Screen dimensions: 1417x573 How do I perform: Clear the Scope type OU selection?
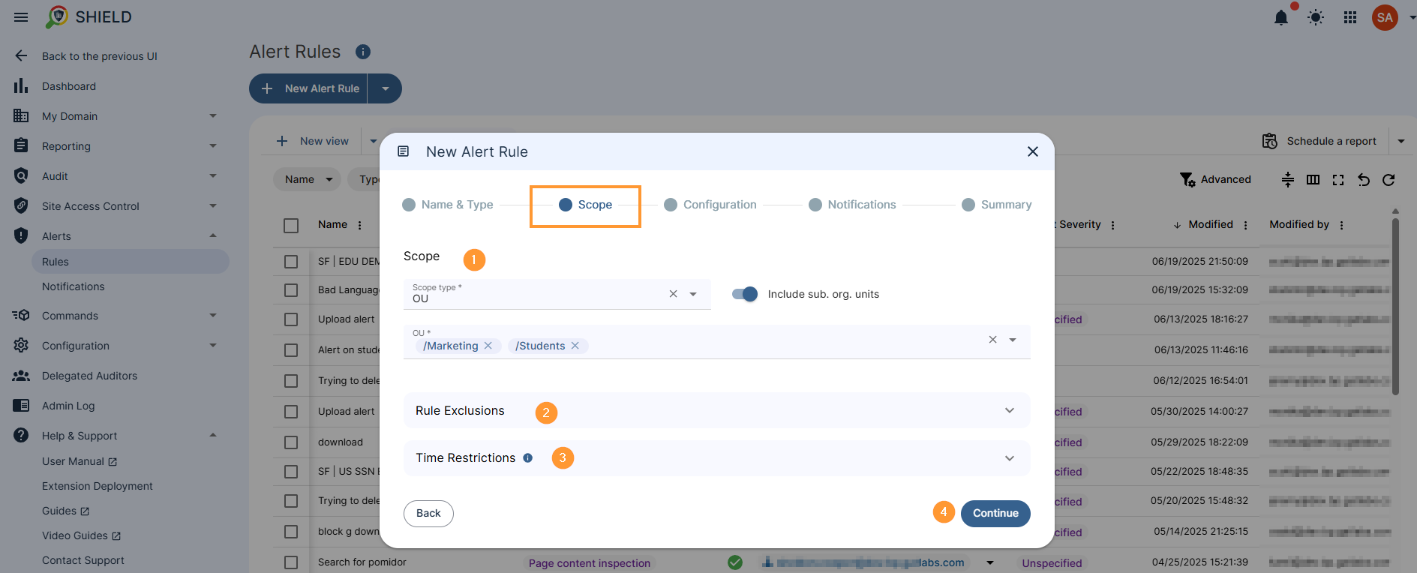673,294
